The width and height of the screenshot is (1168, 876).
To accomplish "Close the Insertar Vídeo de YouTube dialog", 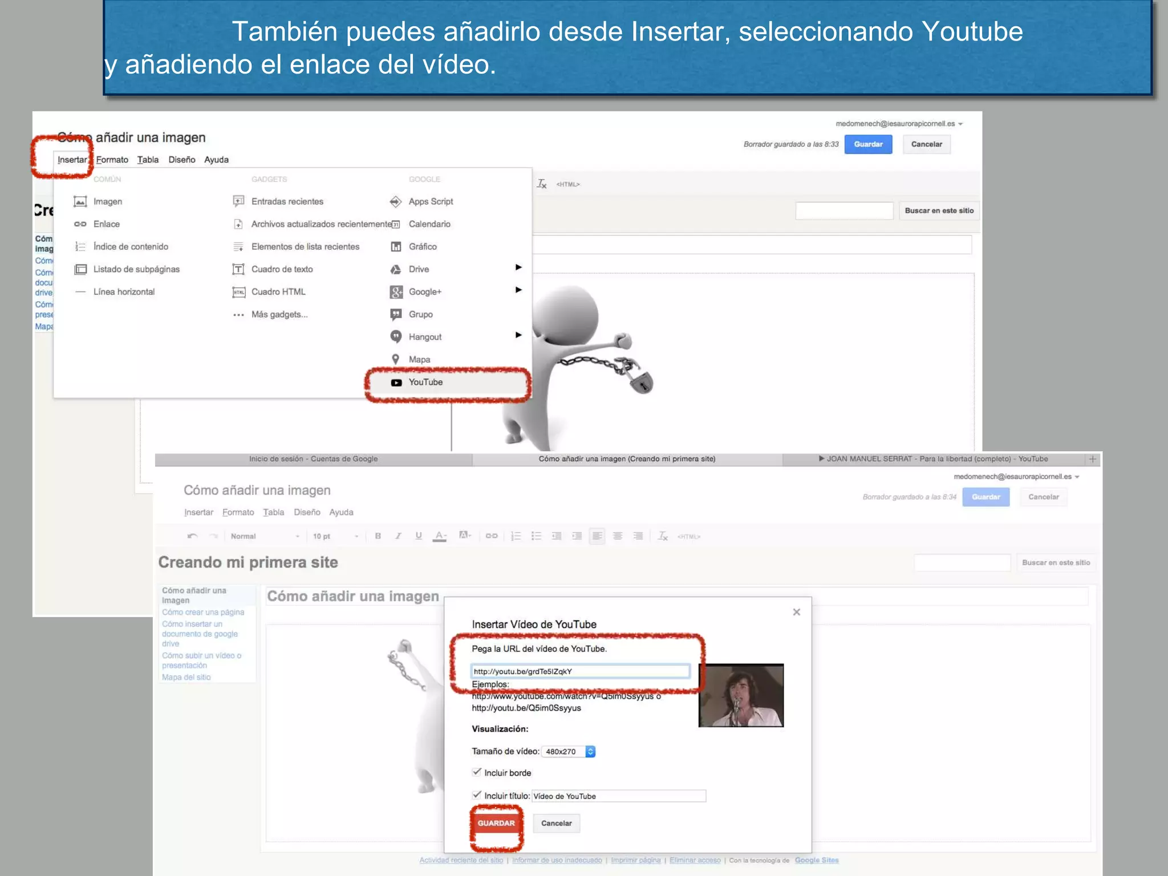I will tap(796, 612).
